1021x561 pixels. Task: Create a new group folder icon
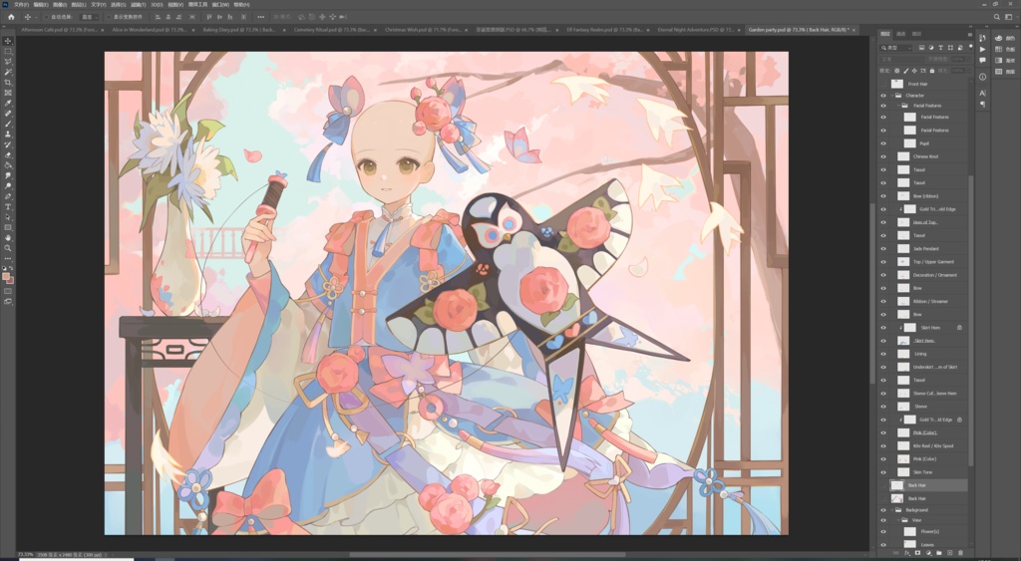tap(939, 553)
